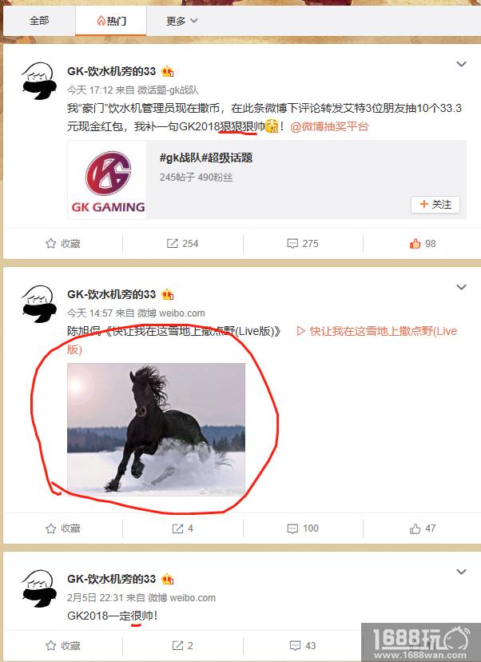Expand the first post's options chevron

tap(461, 64)
